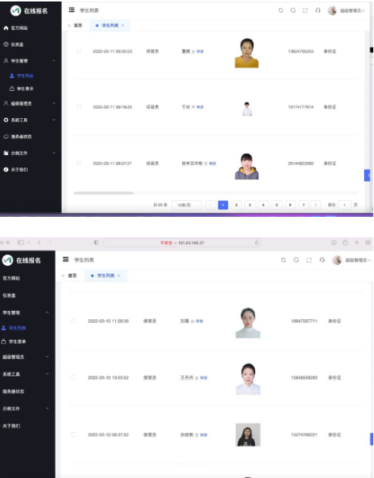Jump to page 7 in the pagination
The width and height of the screenshot is (374, 478).
[x=303, y=206]
